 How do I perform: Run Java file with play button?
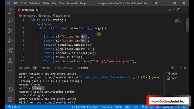(170, 10)
